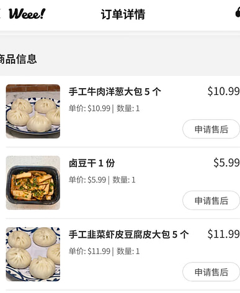Open the 卤豆干 marinated tofu photo
240x293 pixels.
click(x=33, y=183)
